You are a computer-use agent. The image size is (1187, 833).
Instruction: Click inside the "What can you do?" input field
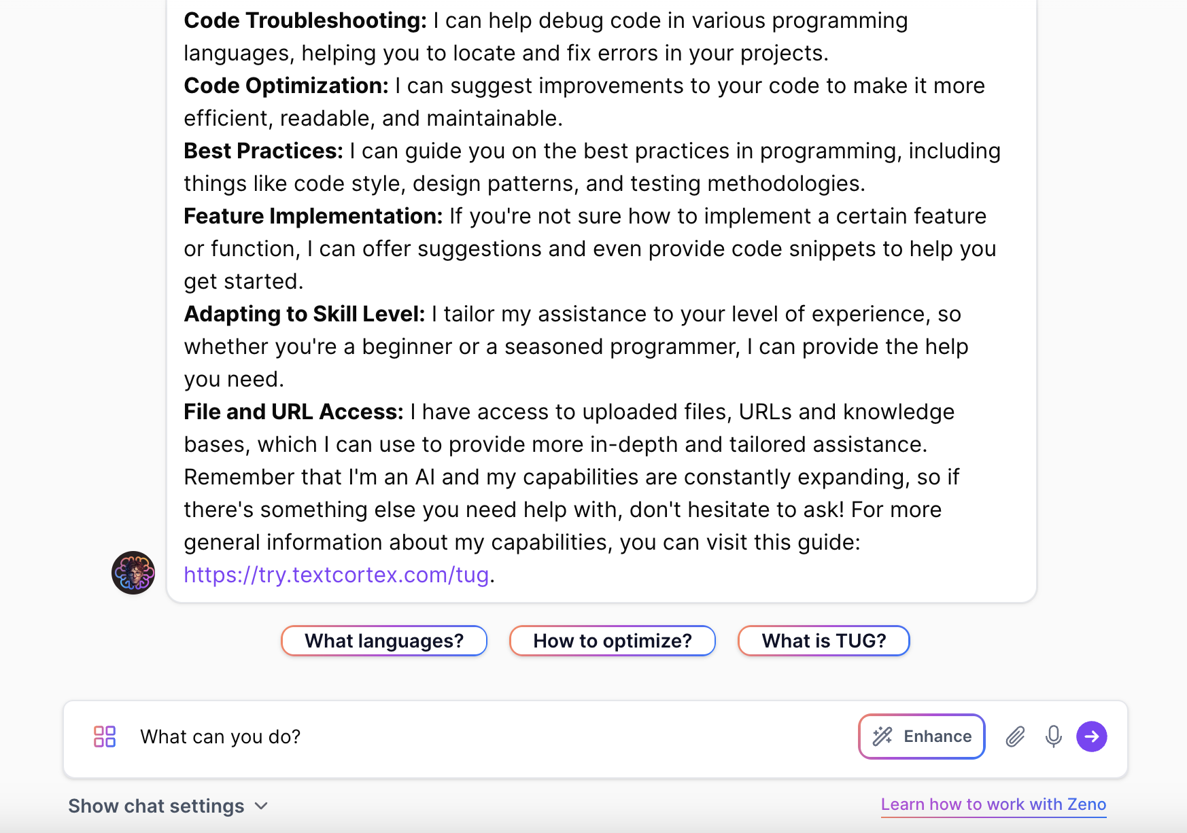(x=408, y=736)
